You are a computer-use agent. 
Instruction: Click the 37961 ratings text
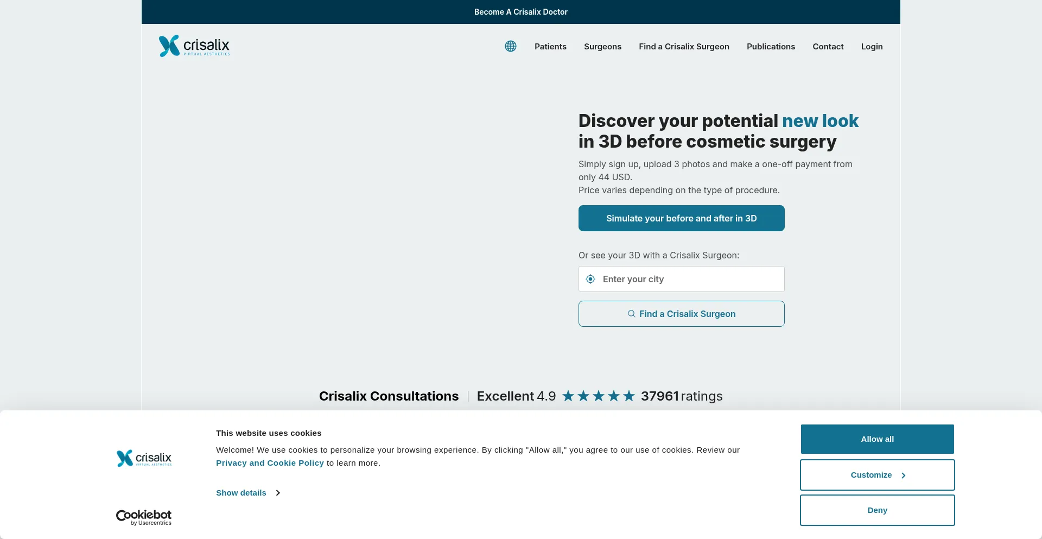coord(682,396)
